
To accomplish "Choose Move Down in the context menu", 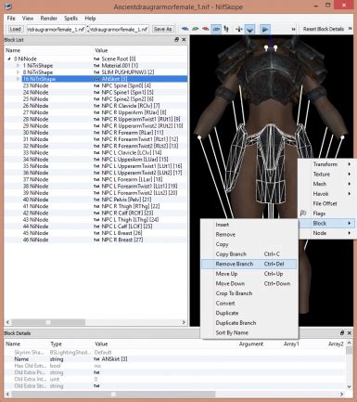I will [x=249, y=283].
